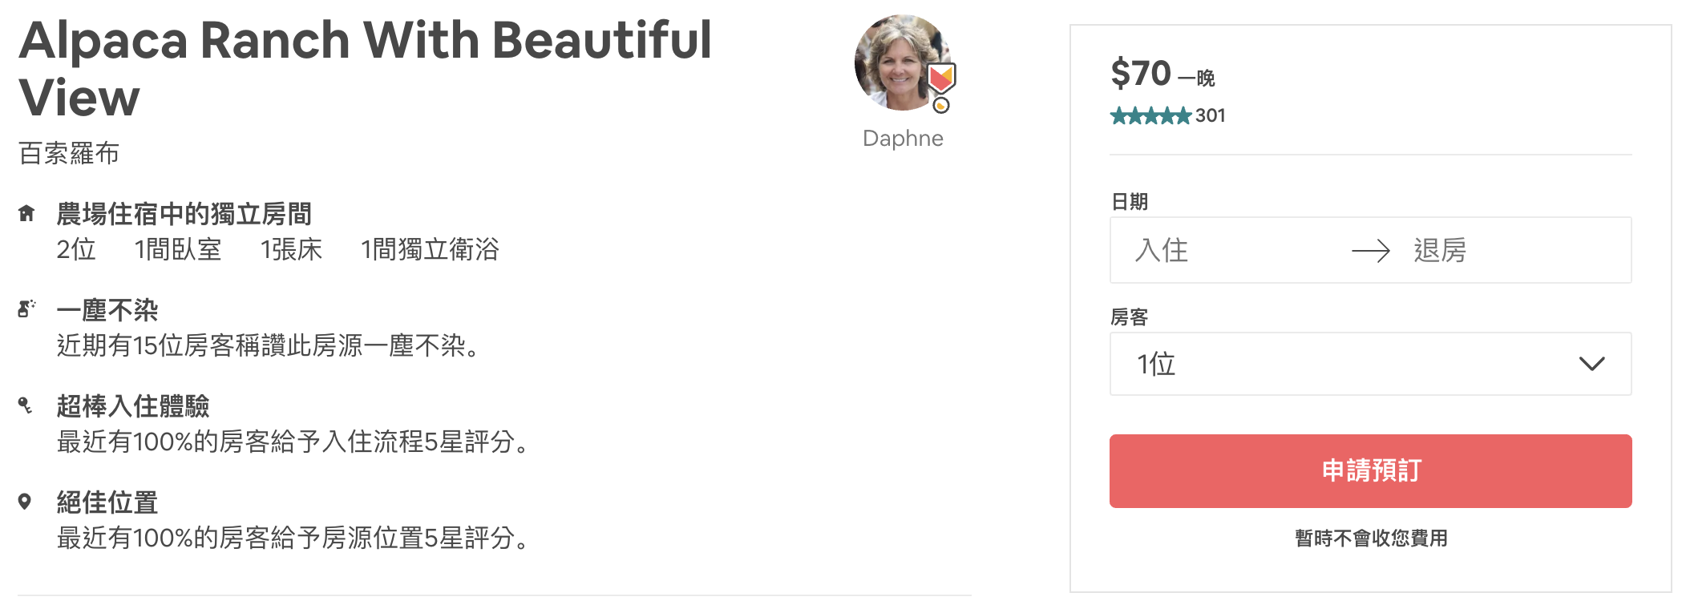The image size is (1682, 609).
Task: Click the 一塵不染 highlight heading
Action: coord(107,310)
